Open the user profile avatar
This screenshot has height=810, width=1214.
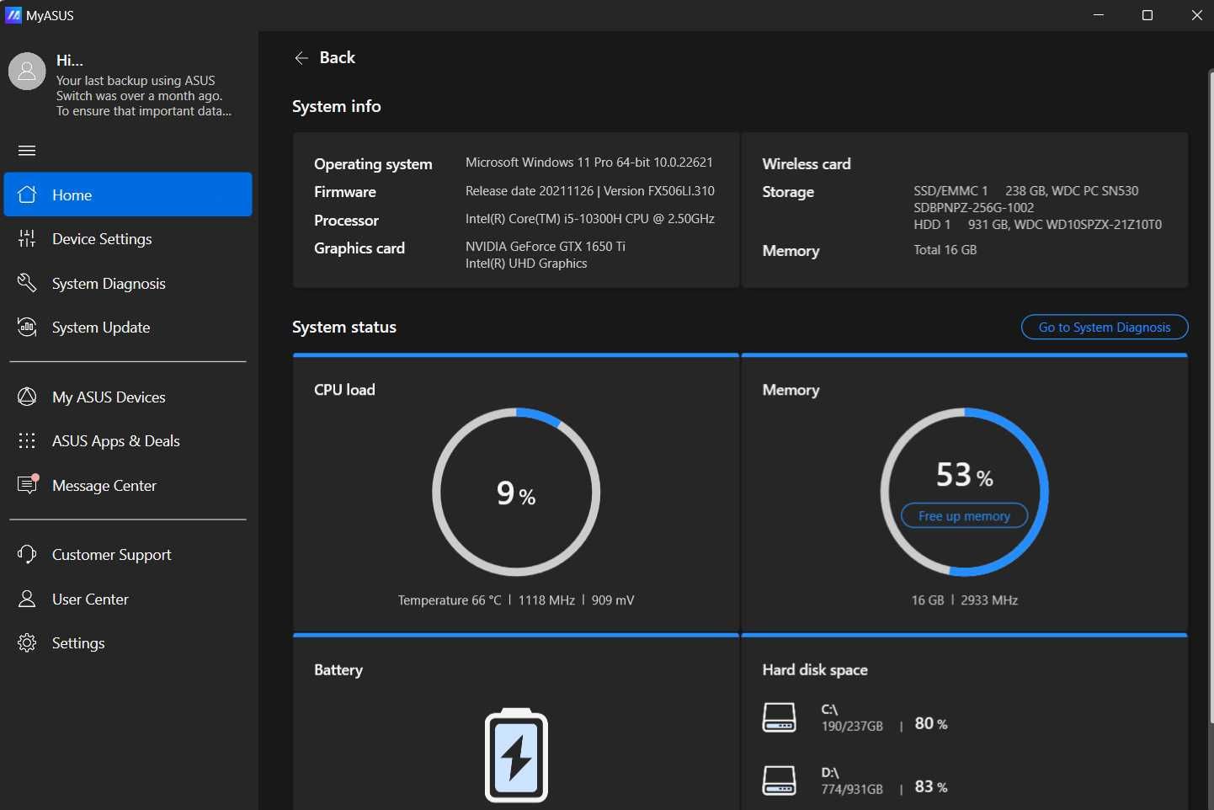click(x=27, y=71)
